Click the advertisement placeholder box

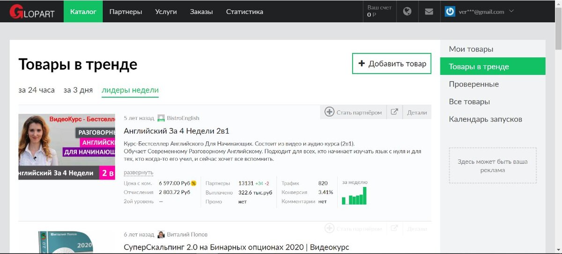[493, 165]
